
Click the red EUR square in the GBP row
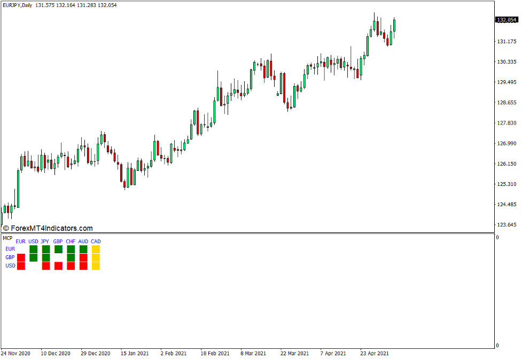(x=21, y=257)
